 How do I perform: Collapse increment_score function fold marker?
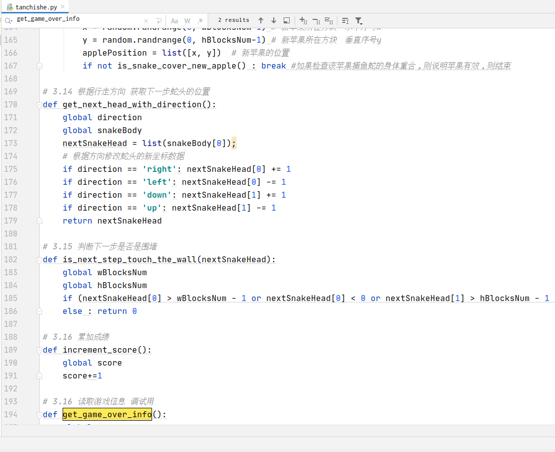39,350
